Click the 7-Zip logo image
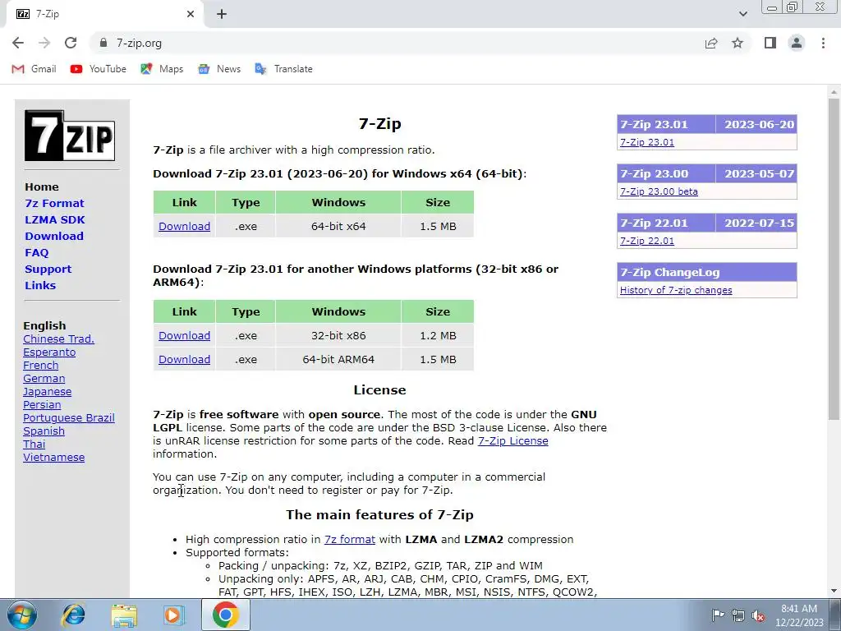This screenshot has height=631, width=841. (x=70, y=136)
